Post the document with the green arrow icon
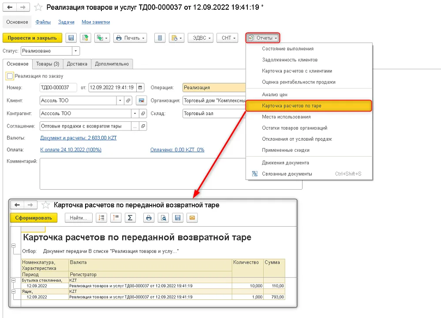 point(85,38)
